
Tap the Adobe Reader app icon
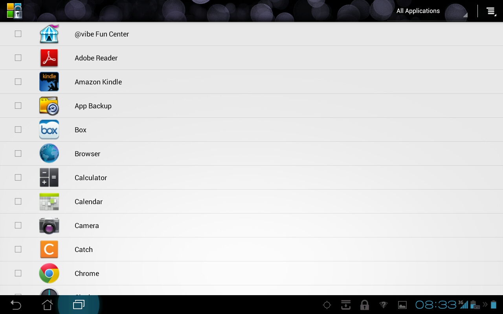pos(49,58)
